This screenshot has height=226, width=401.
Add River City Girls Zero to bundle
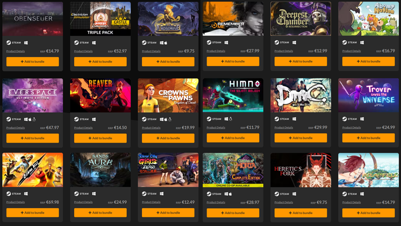click(x=168, y=212)
